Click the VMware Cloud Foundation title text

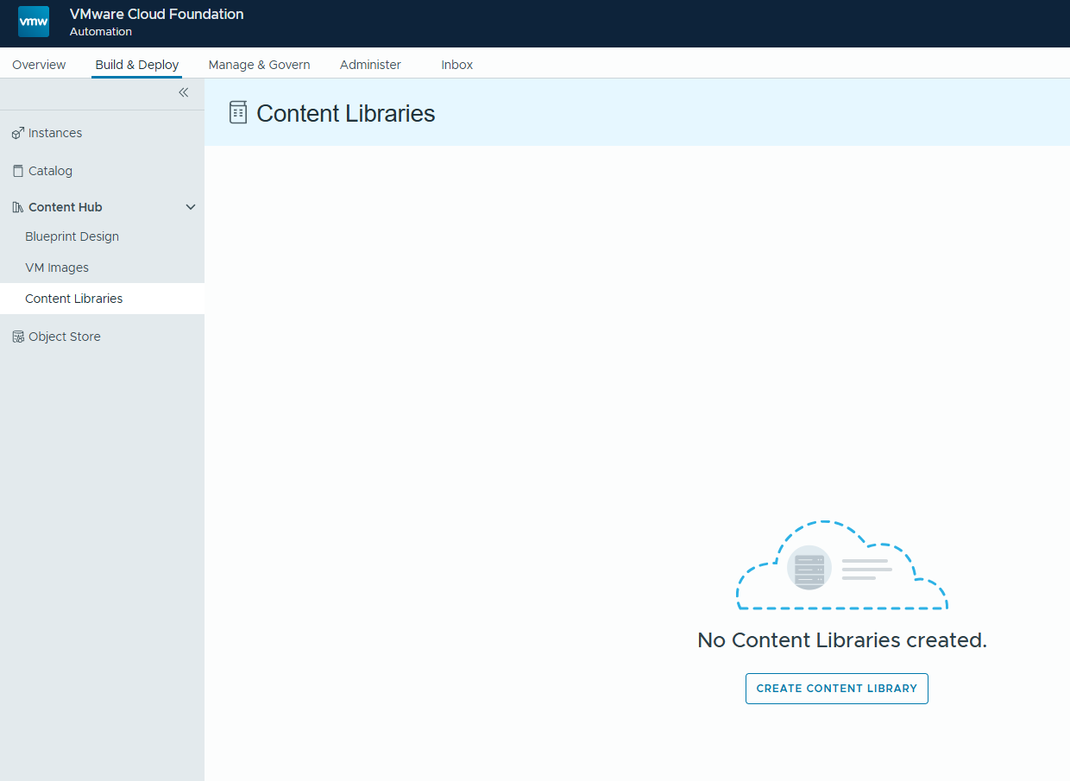coord(156,14)
